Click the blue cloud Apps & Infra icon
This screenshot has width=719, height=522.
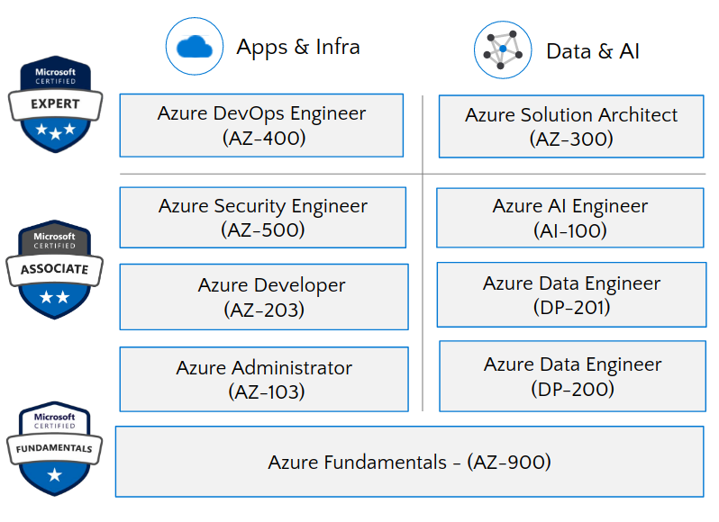(194, 46)
